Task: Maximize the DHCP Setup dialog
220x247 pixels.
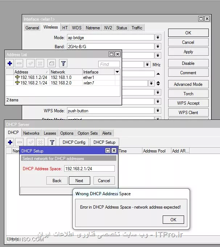Action: [108, 151]
